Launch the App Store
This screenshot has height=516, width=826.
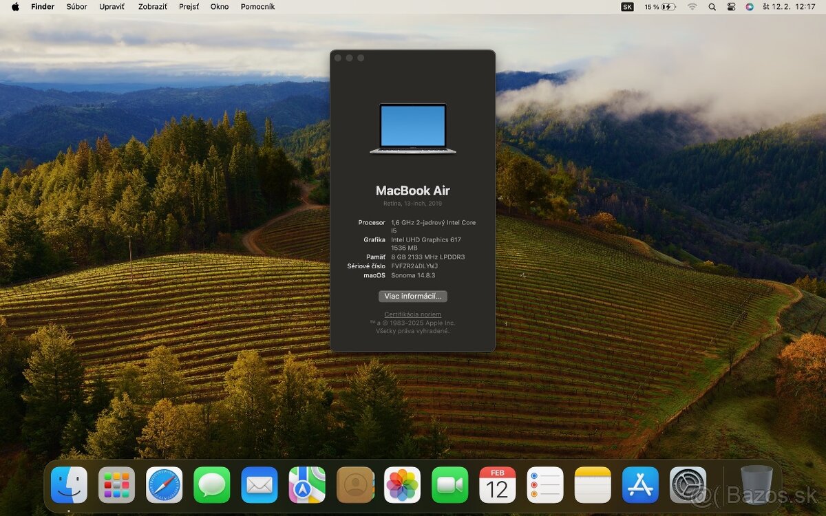click(x=640, y=485)
